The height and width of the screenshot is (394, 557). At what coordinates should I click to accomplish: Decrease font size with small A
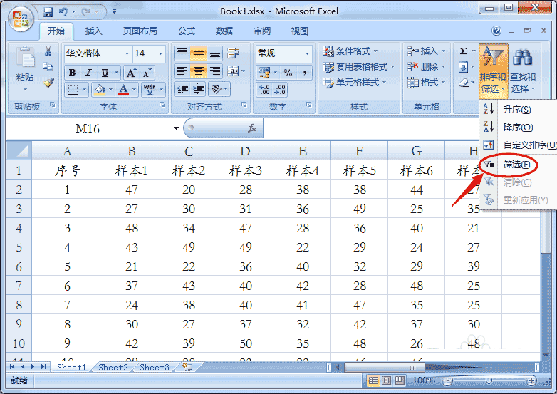pyautogui.click(x=147, y=73)
